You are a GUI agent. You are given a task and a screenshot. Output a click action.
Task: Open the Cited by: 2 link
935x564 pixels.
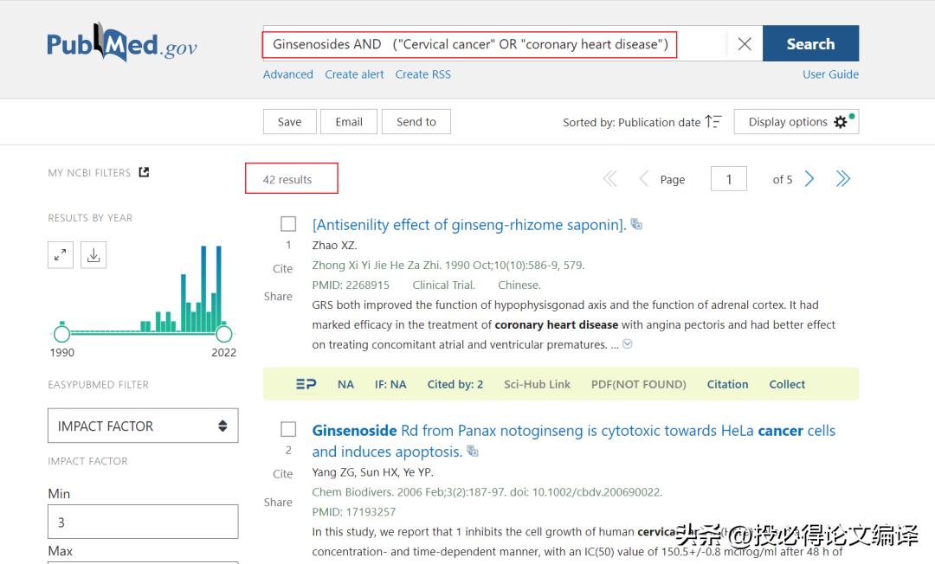(x=455, y=384)
